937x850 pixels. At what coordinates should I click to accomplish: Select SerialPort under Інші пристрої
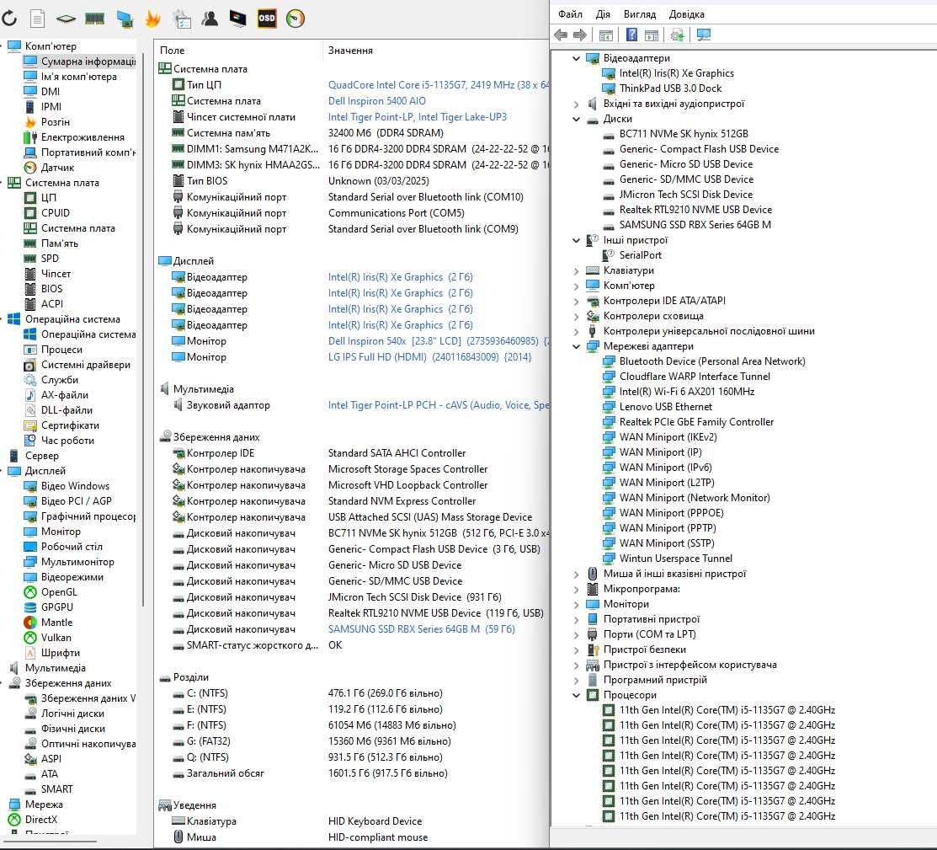pyautogui.click(x=640, y=255)
